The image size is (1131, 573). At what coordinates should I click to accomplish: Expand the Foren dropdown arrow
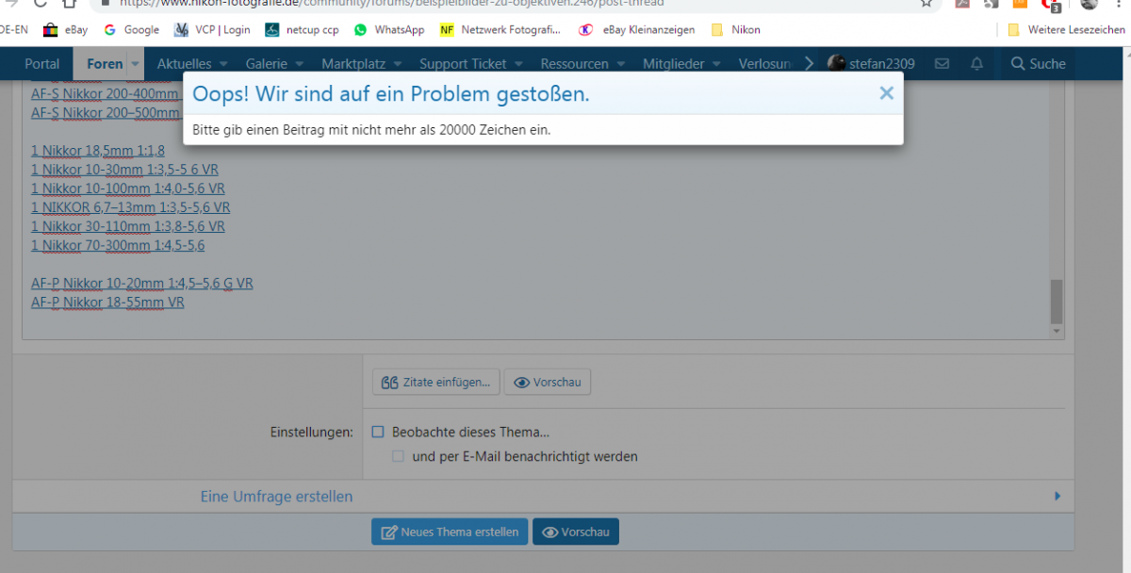point(135,64)
